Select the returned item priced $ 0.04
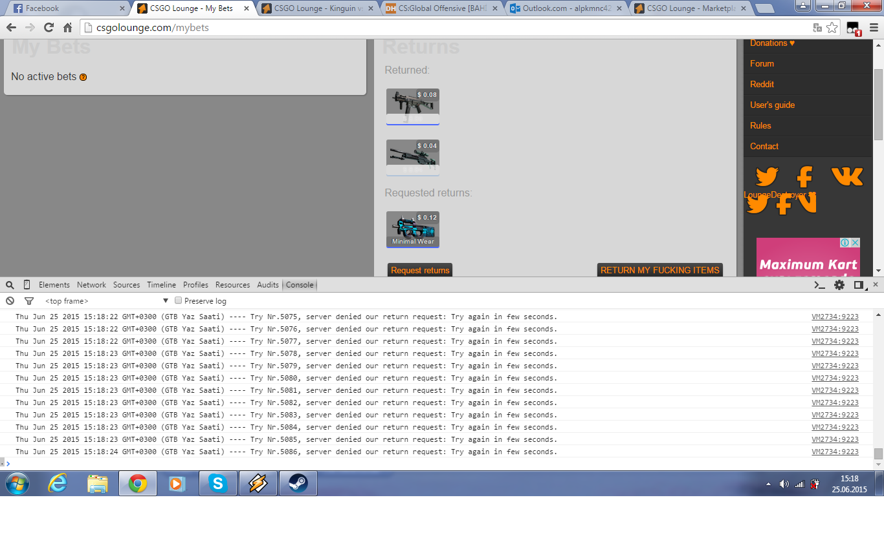This screenshot has height=533, width=884. (x=413, y=158)
